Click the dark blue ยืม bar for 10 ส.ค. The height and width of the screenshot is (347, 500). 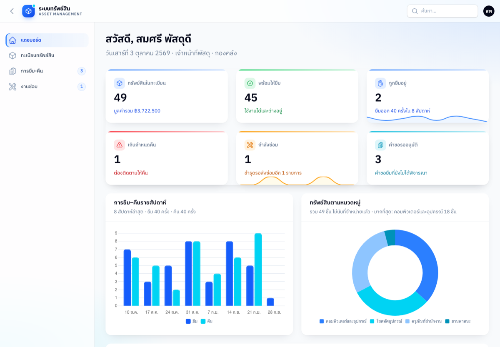coord(127,277)
